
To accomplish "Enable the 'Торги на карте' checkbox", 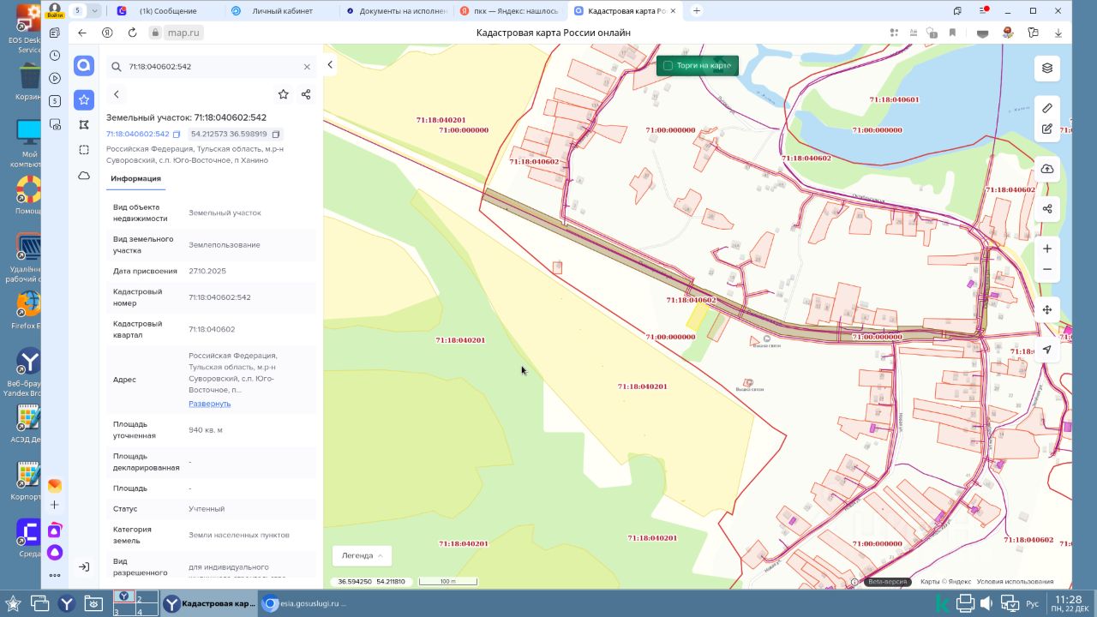I will [x=668, y=66].
